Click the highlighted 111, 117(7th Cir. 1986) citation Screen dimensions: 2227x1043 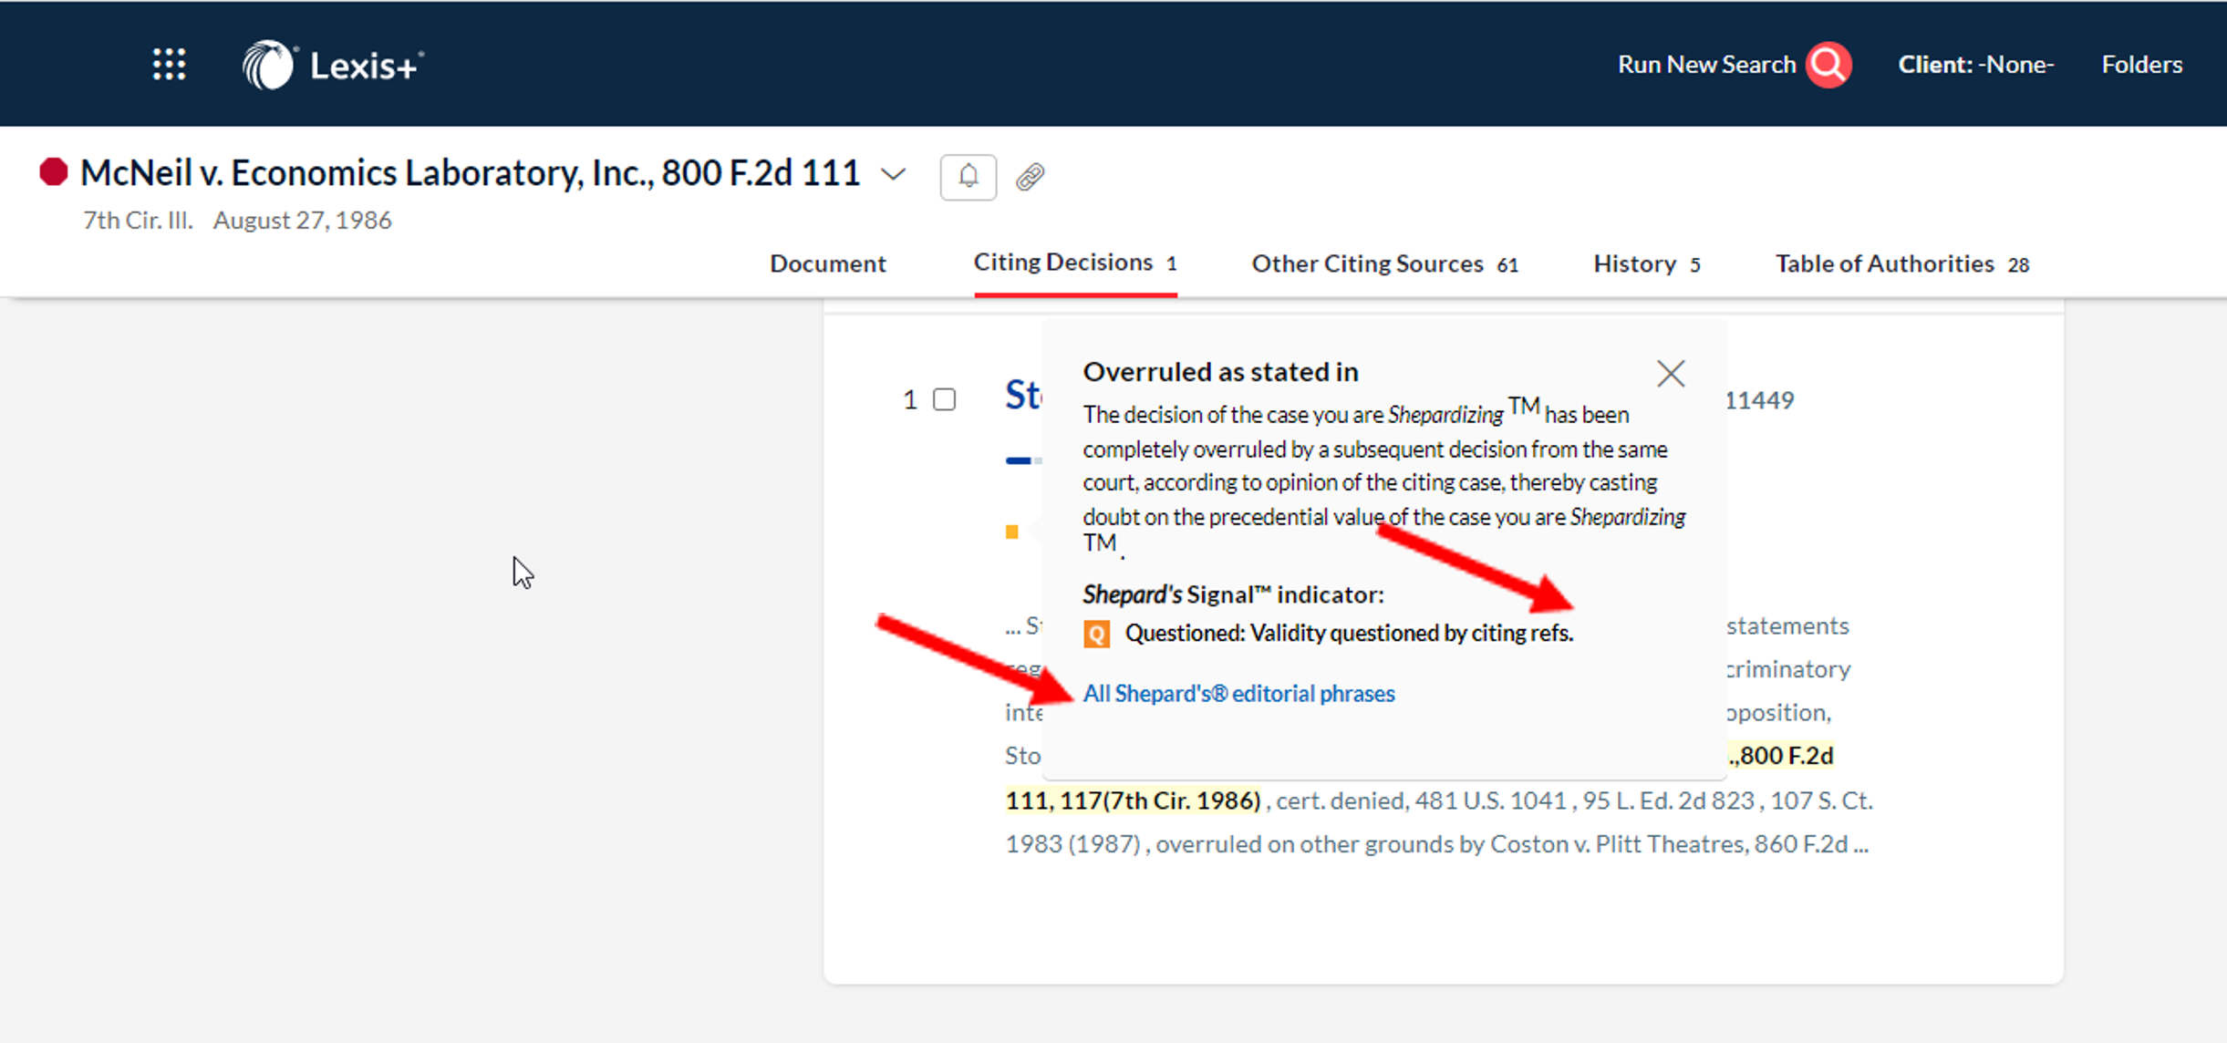(x=1133, y=800)
